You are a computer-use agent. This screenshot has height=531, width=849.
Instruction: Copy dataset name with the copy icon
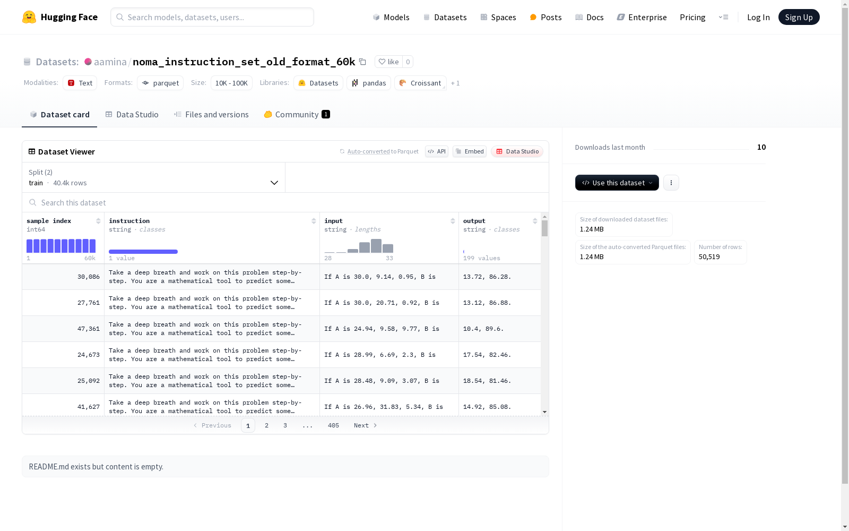(x=362, y=62)
